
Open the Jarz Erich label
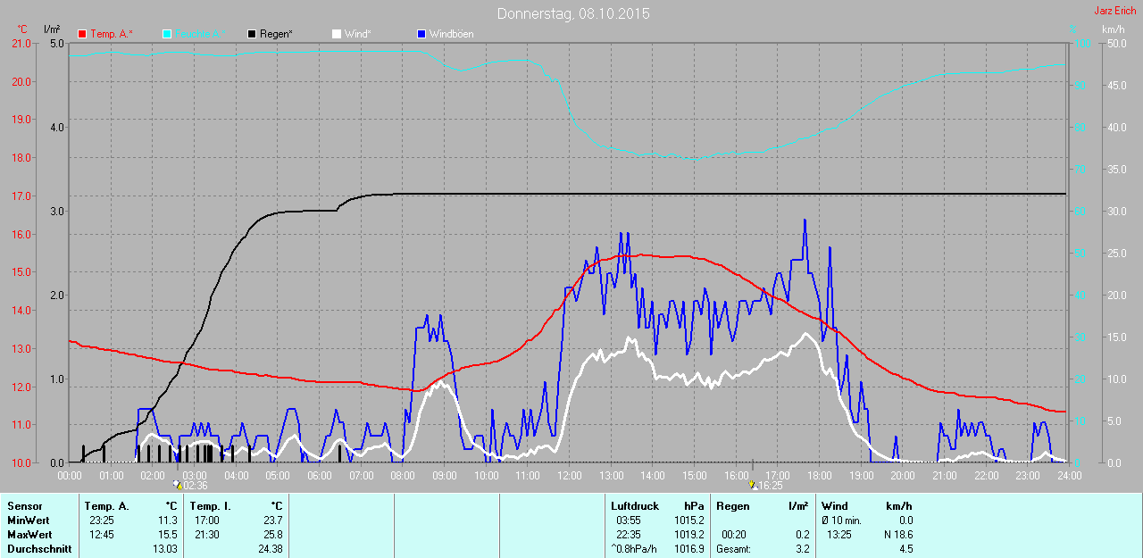(x=1114, y=11)
